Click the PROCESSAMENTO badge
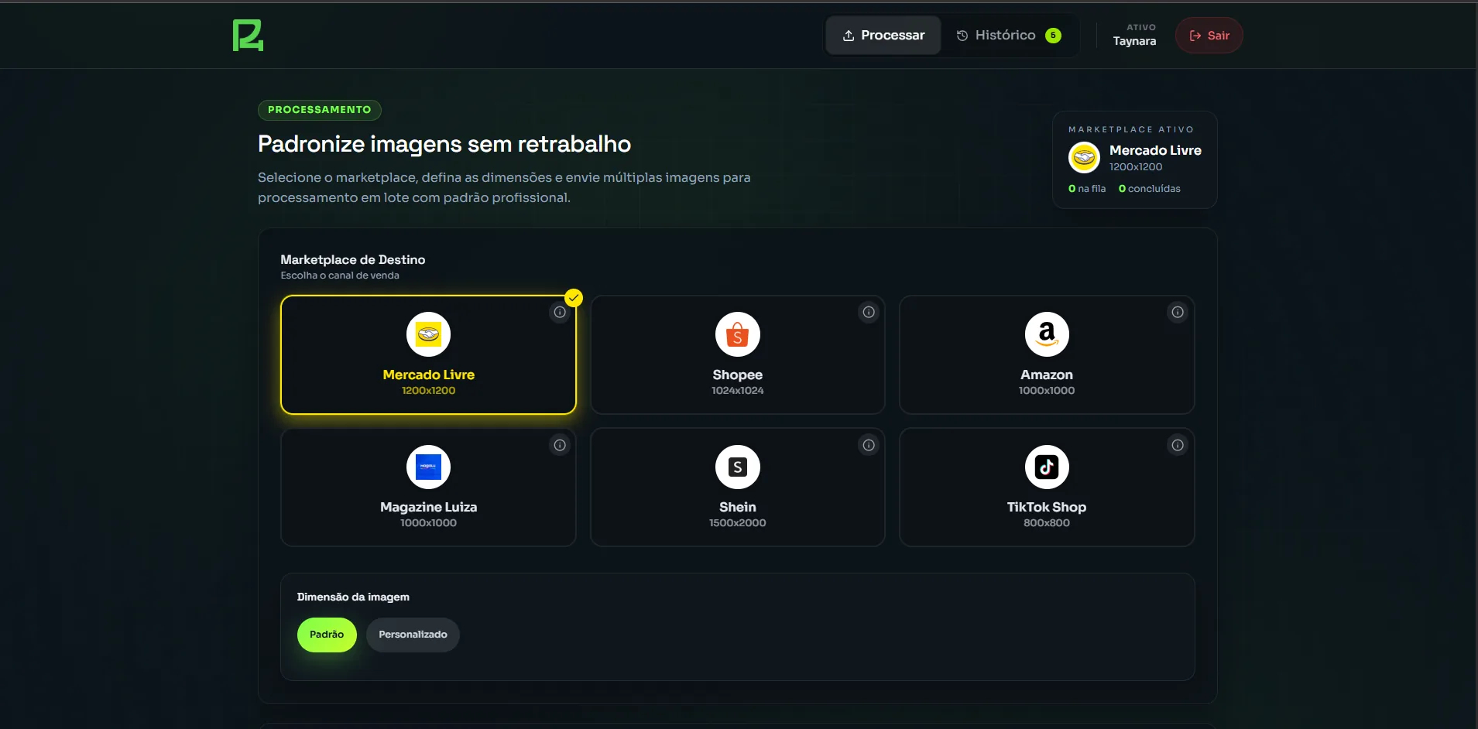The height and width of the screenshot is (729, 1478). [x=319, y=110]
